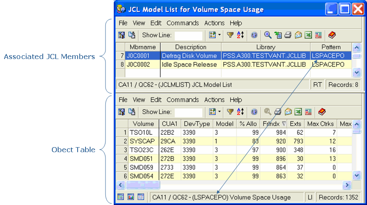The image size is (367, 205).
Task: Click the Excel export icon in top toolbar
Action: tap(308, 35)
